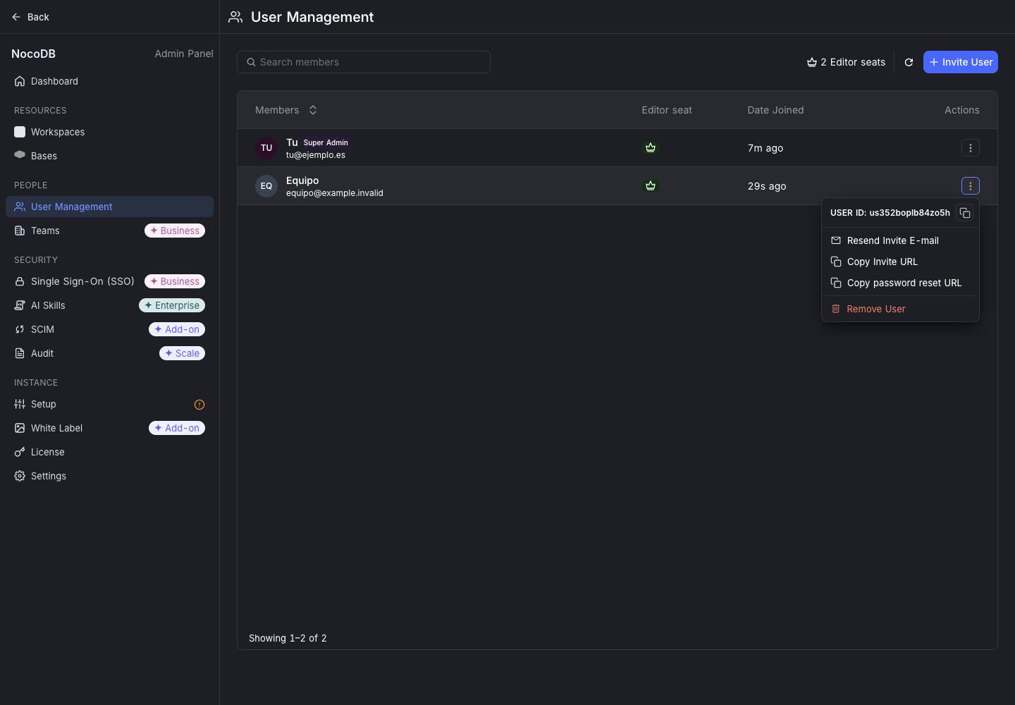The height and width of the screenshot is (705, 1015).
Task: Click the Single Sign-On lock icon
Action: click(x=20, y=281)
